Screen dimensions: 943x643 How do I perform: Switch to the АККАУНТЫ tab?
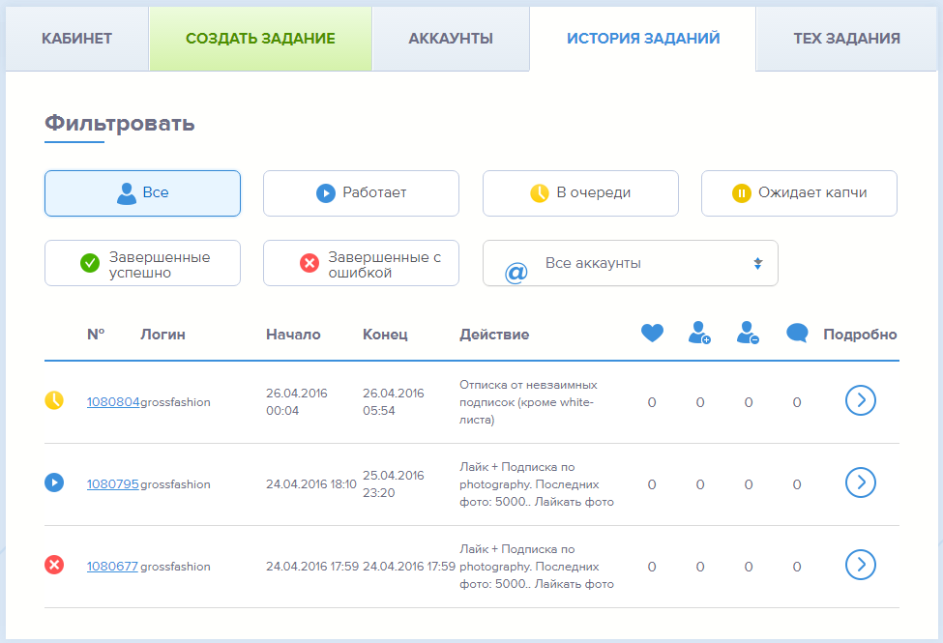[x=451, y=39]
